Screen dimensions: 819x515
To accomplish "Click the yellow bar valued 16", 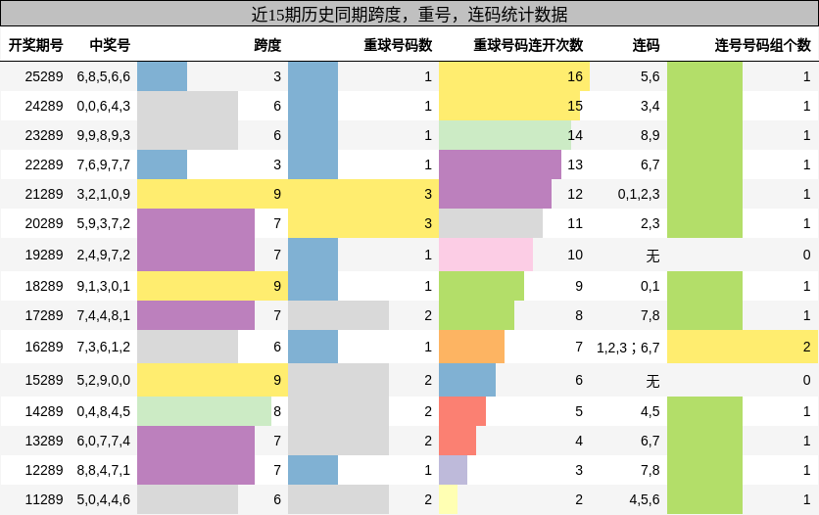I will pos(514,76).
